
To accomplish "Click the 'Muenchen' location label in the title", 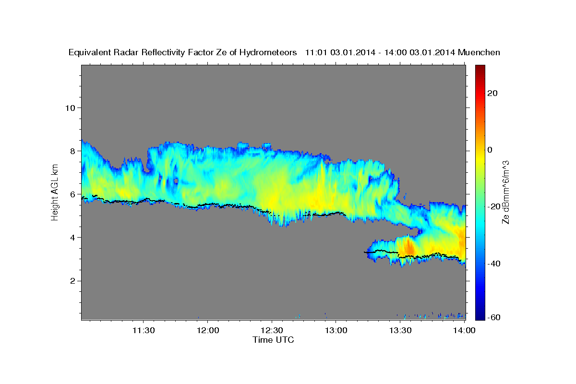I will tap(479, 52).
